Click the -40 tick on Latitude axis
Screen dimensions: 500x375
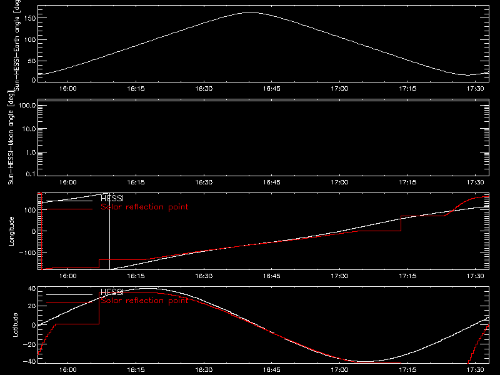[x=29, y=362]
